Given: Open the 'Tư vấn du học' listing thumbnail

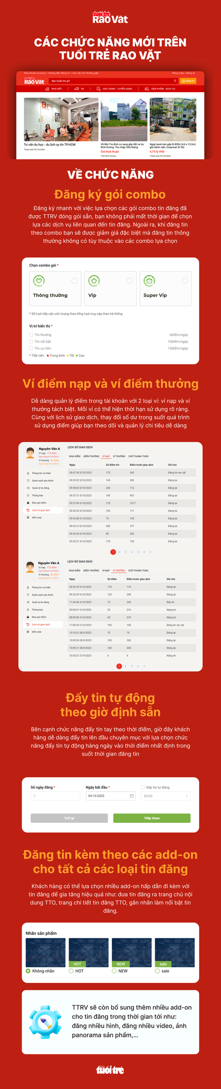Looking at the screenshot, I should coord(61,119).
